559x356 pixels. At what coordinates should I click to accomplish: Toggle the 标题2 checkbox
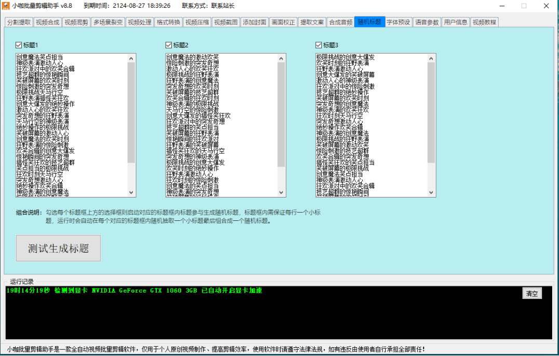(x=169, y=45)
